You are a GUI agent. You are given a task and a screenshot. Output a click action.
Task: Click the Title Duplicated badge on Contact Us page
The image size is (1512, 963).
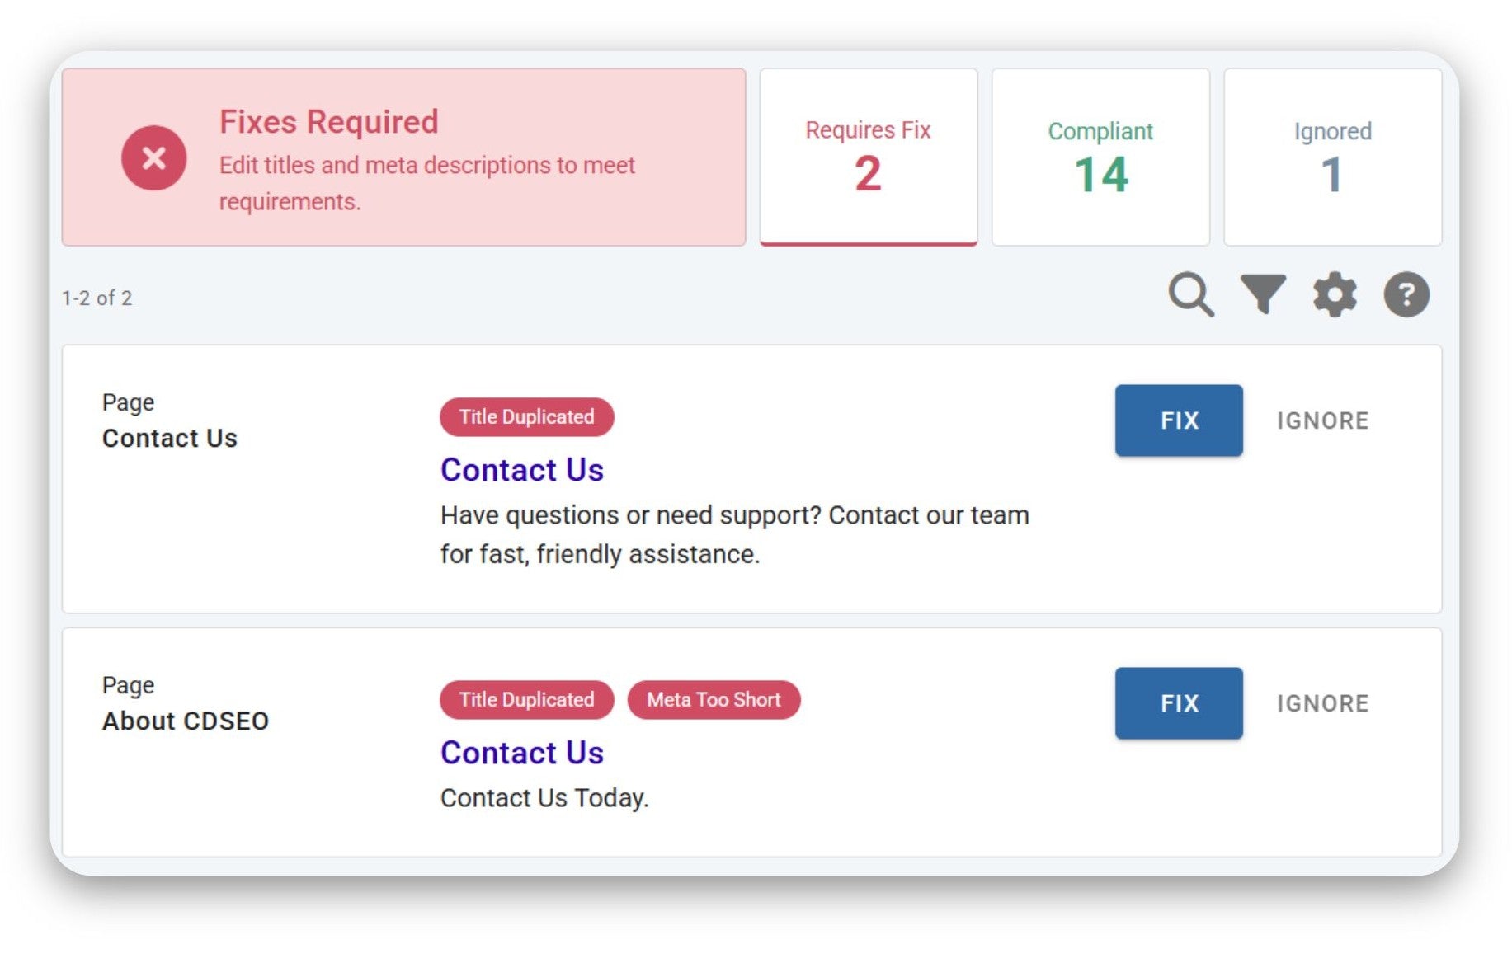click(x=526, y=417)
